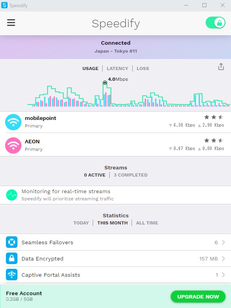Click the Japan - Tokyo #11 server label

point(116,51)
